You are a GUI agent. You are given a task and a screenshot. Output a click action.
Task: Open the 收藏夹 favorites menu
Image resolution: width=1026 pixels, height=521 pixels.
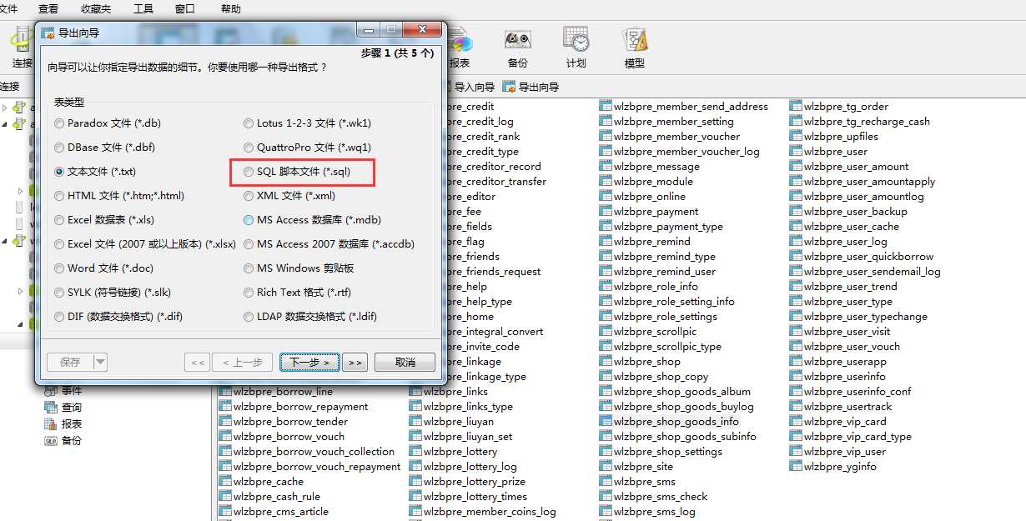click(96, 8)
